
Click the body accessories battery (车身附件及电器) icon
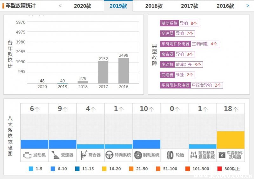[222, 155]
